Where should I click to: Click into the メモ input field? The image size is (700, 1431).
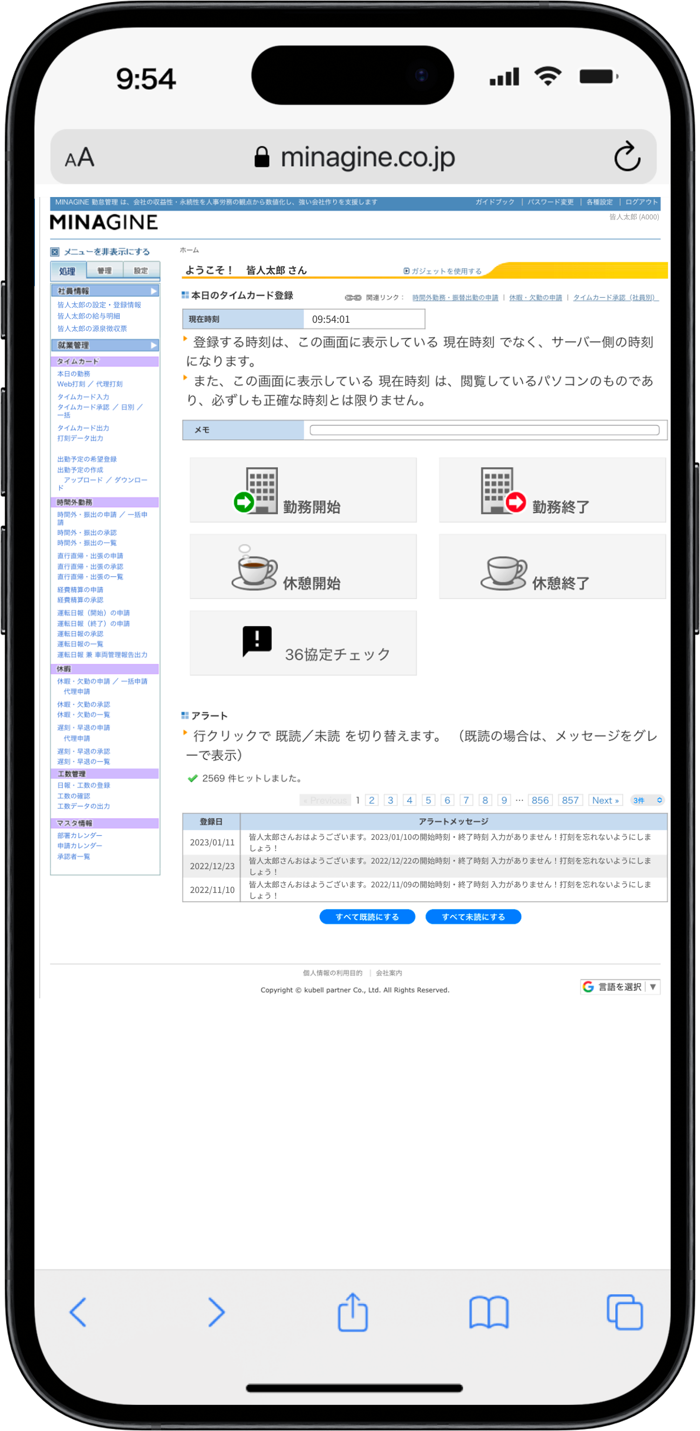coord(484,430)
